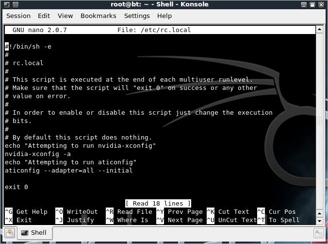Click the '^G Get Help' shortcut label

26,212
